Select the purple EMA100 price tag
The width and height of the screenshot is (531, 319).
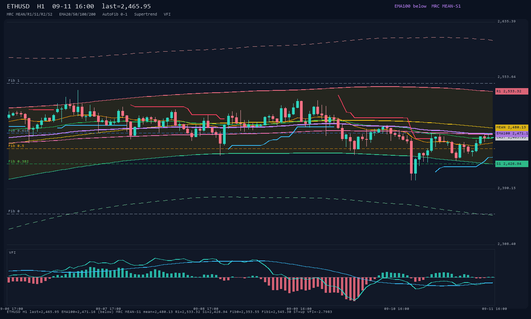click(x=512, y=134)
